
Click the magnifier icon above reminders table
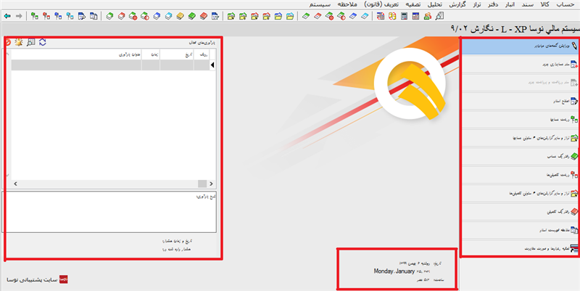[30, 43]
